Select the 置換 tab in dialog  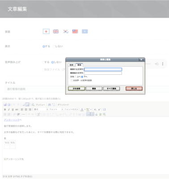tap(79, 65)
